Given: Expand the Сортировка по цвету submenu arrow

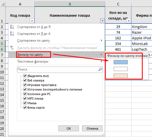Looking at the screenshot, I should pos(102,40).
